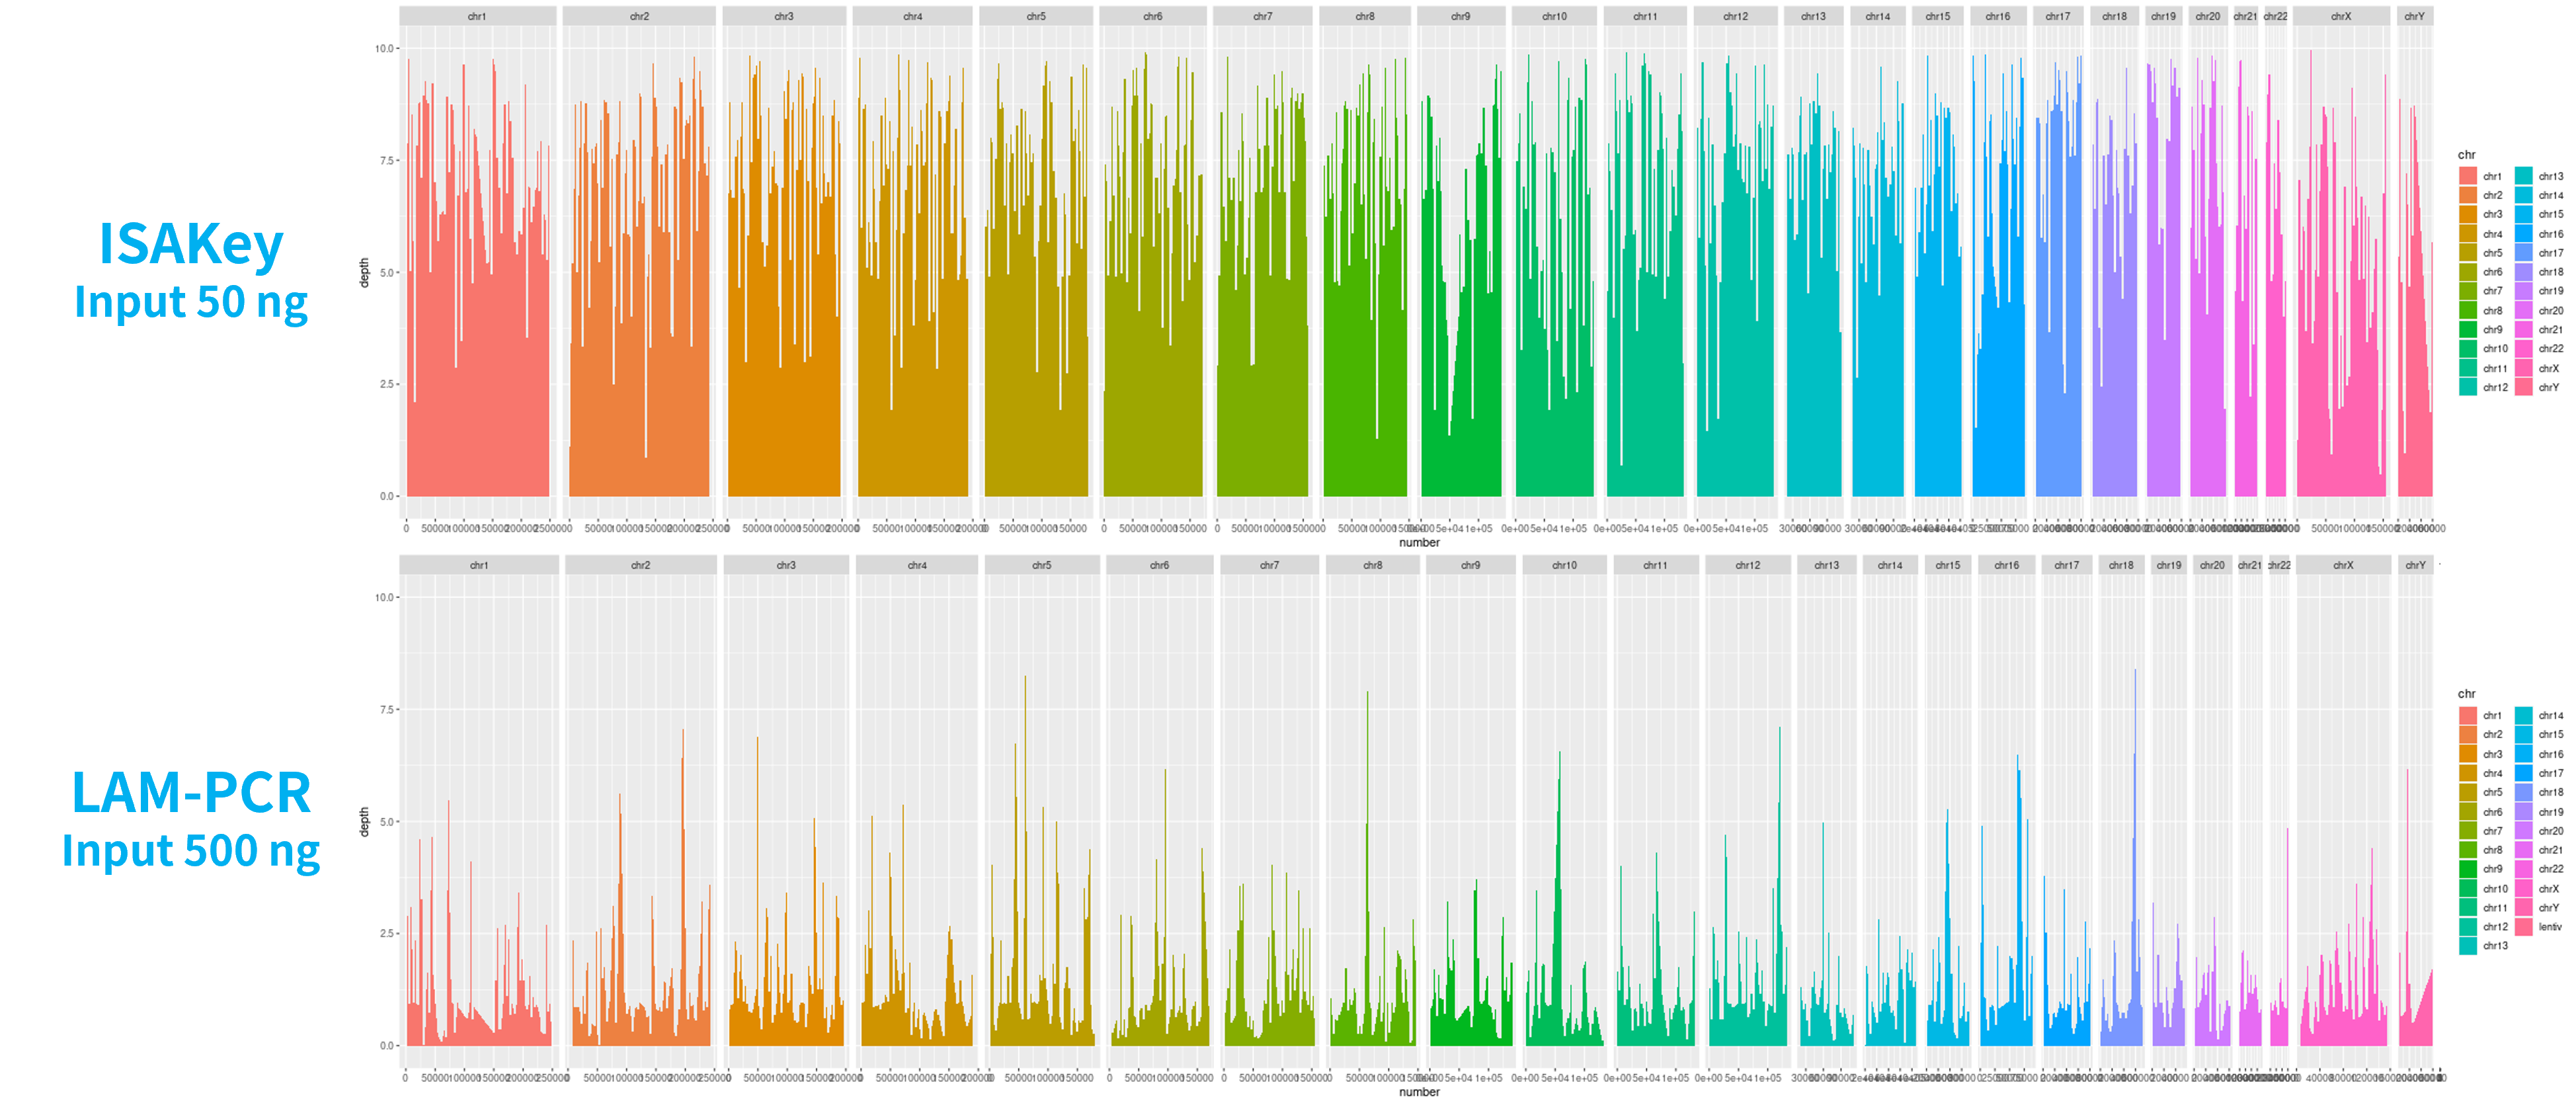
Task: Click the chr13 swatch in bottom legend
Action: coord(2467,946)
